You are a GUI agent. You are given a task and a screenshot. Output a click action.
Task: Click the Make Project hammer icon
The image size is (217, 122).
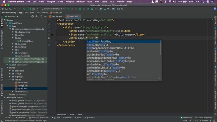pyautogui.click(x=24, y=9)
